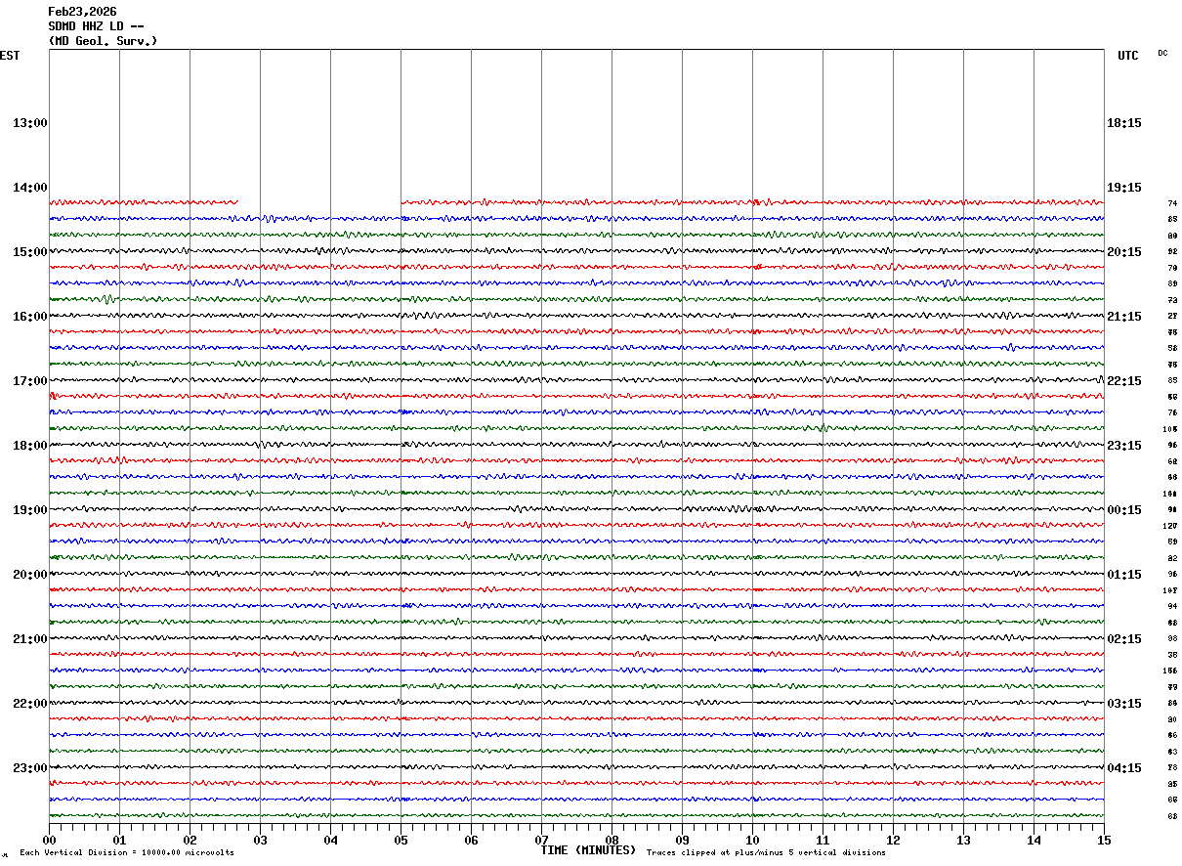This screenshot has width=1182, height=866.
Task: Click the Each Vertical Division microvolts note
Action: coord(126,852)
